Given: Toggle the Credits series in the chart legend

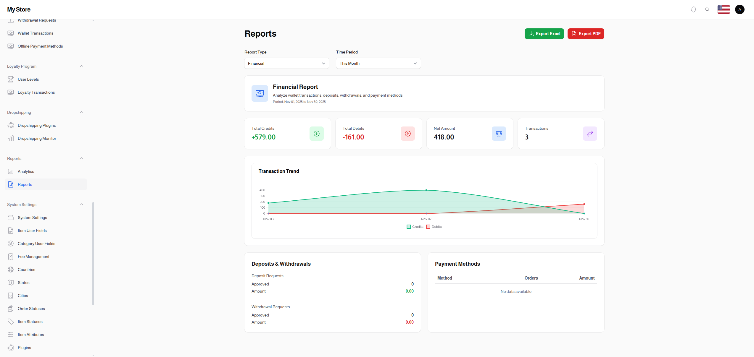Looking at the screenshot, I should [415, 226].
